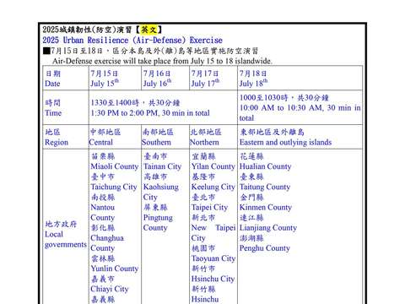Image resolution: width=405 pixels, height=304 pixels.
Task: Click the 'Local governments' row header
Action: [x=66, y=234]
